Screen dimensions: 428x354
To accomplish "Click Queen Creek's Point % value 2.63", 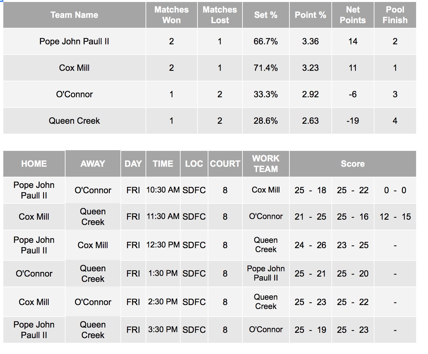I will click(x=310, y=121).
